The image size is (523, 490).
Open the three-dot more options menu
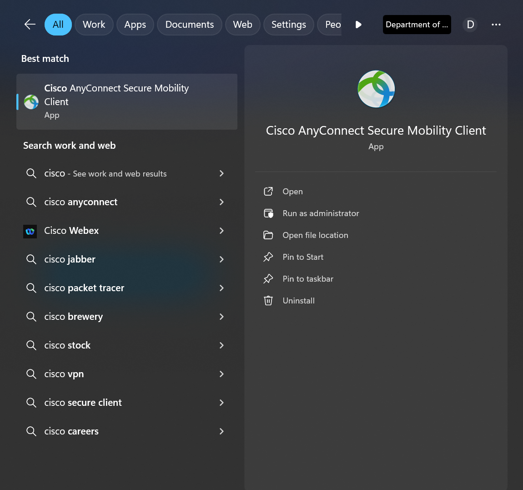tap(496, 25)
